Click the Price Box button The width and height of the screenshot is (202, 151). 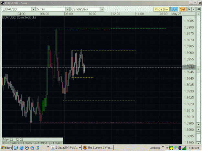[161, 9]
